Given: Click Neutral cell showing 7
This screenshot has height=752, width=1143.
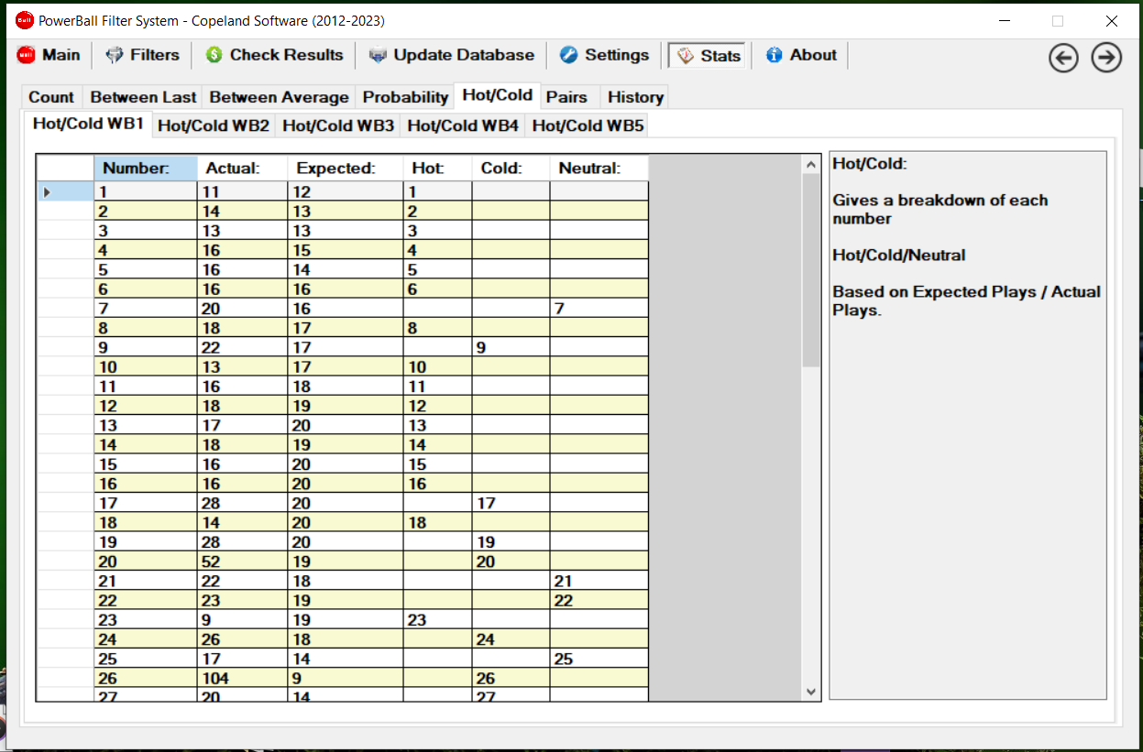Looking at the screenshot, I should coord(599,309).
